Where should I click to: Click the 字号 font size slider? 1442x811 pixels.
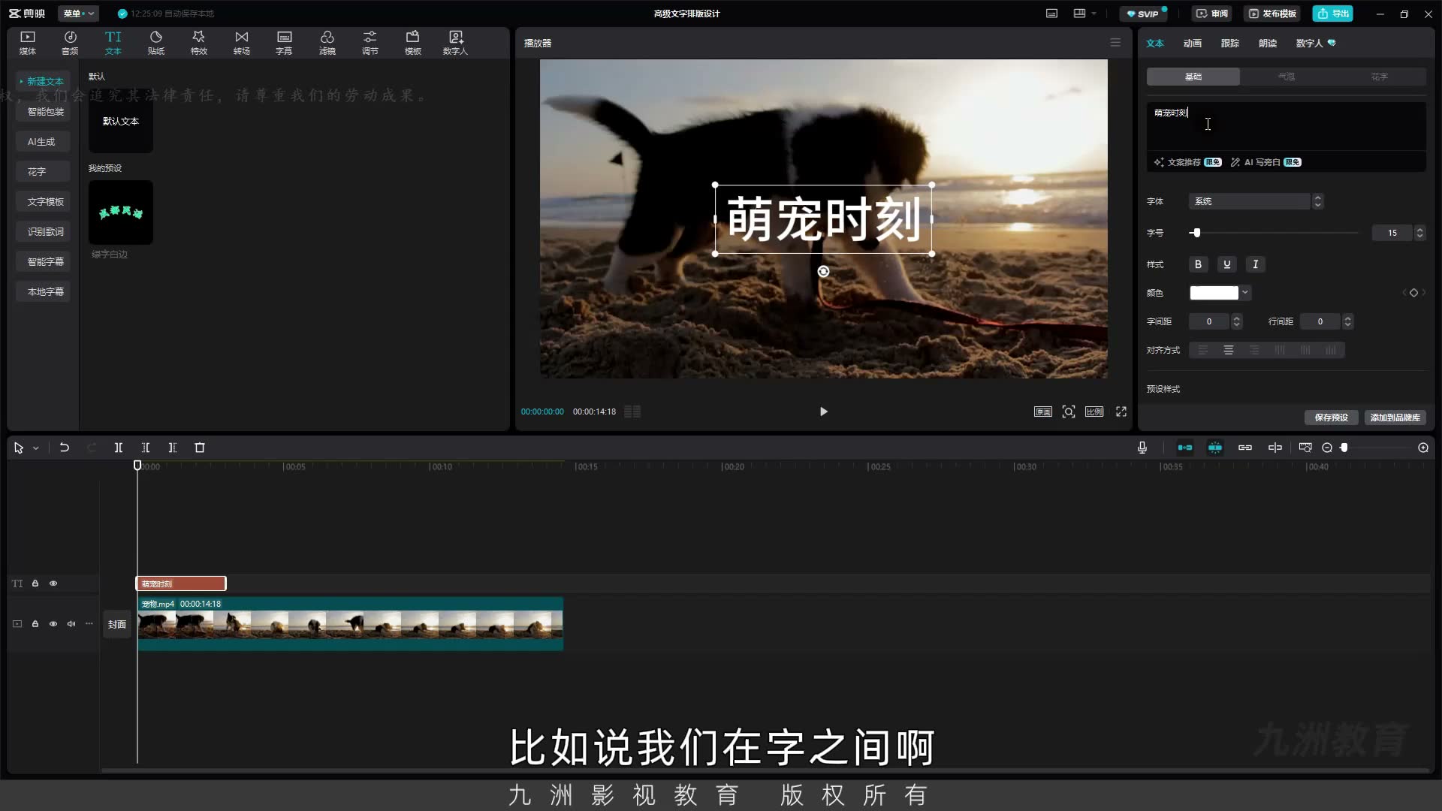pyautogui.click(x=1275, y=233)
